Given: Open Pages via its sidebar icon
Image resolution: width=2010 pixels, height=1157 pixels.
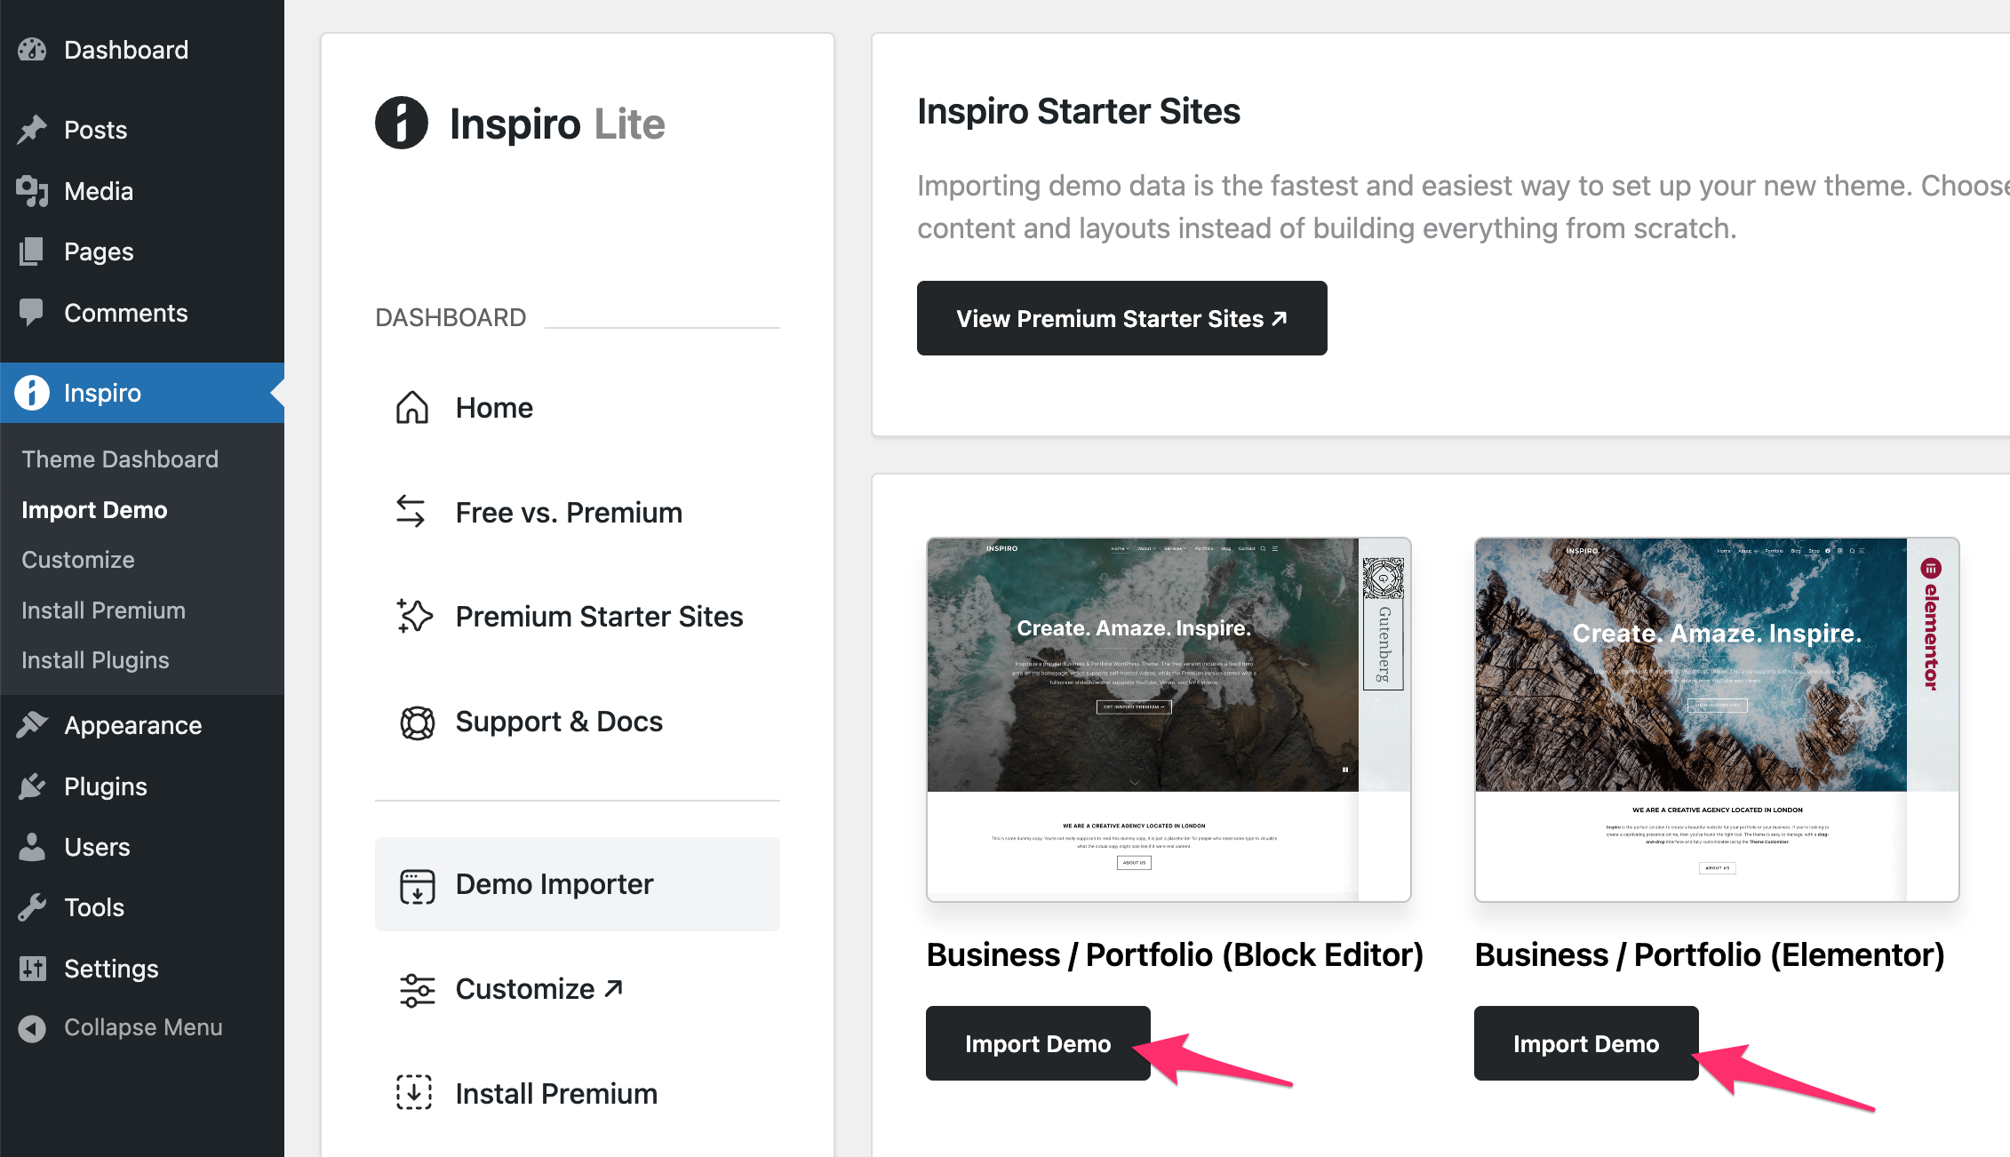Looking at the screenshot, I should (32, 251).
